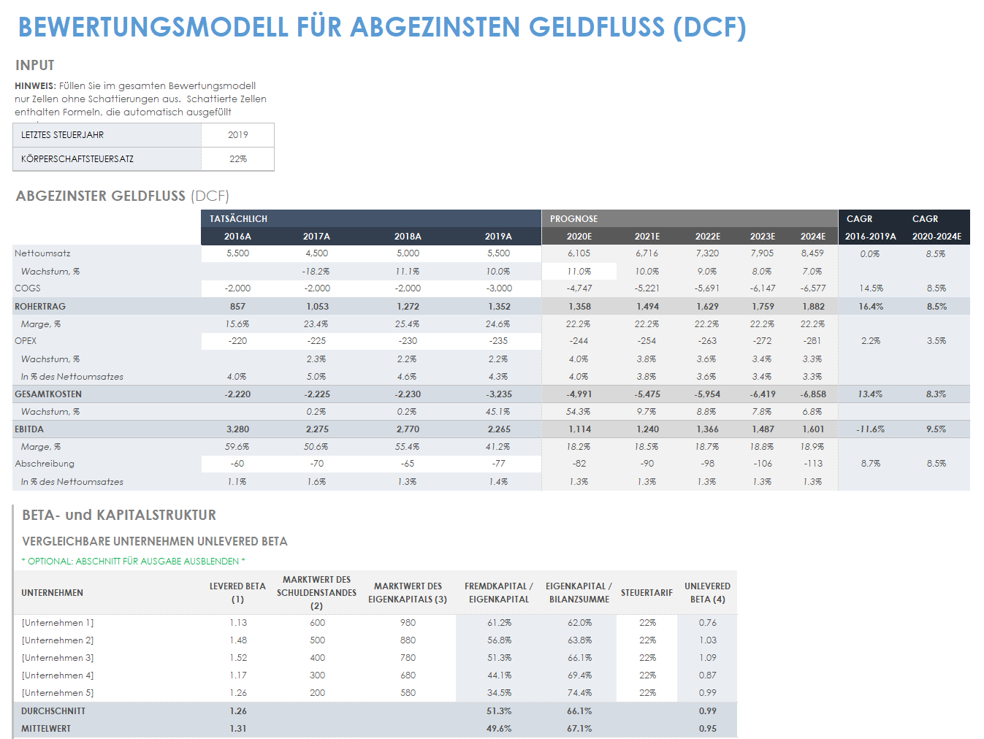The width and height of the screenshot is (984, 739).
Task: Select GESAMTKOSTEN 2020E value -4,991
Action: click(579, 394)
